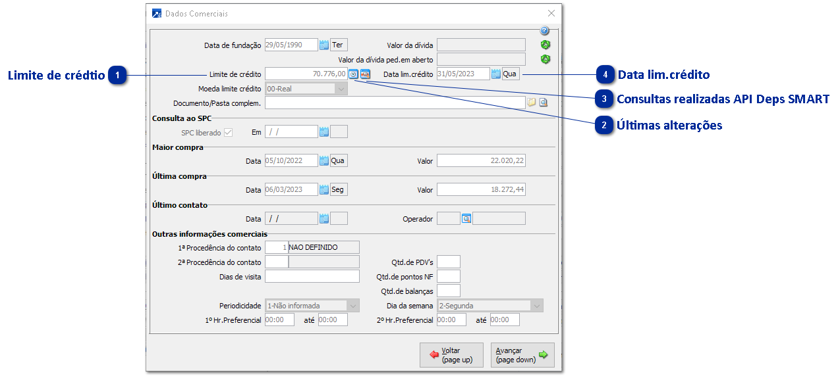Click the Dias de visita text field
Viewport: 840px width, 382px height.
pos(312,276)
